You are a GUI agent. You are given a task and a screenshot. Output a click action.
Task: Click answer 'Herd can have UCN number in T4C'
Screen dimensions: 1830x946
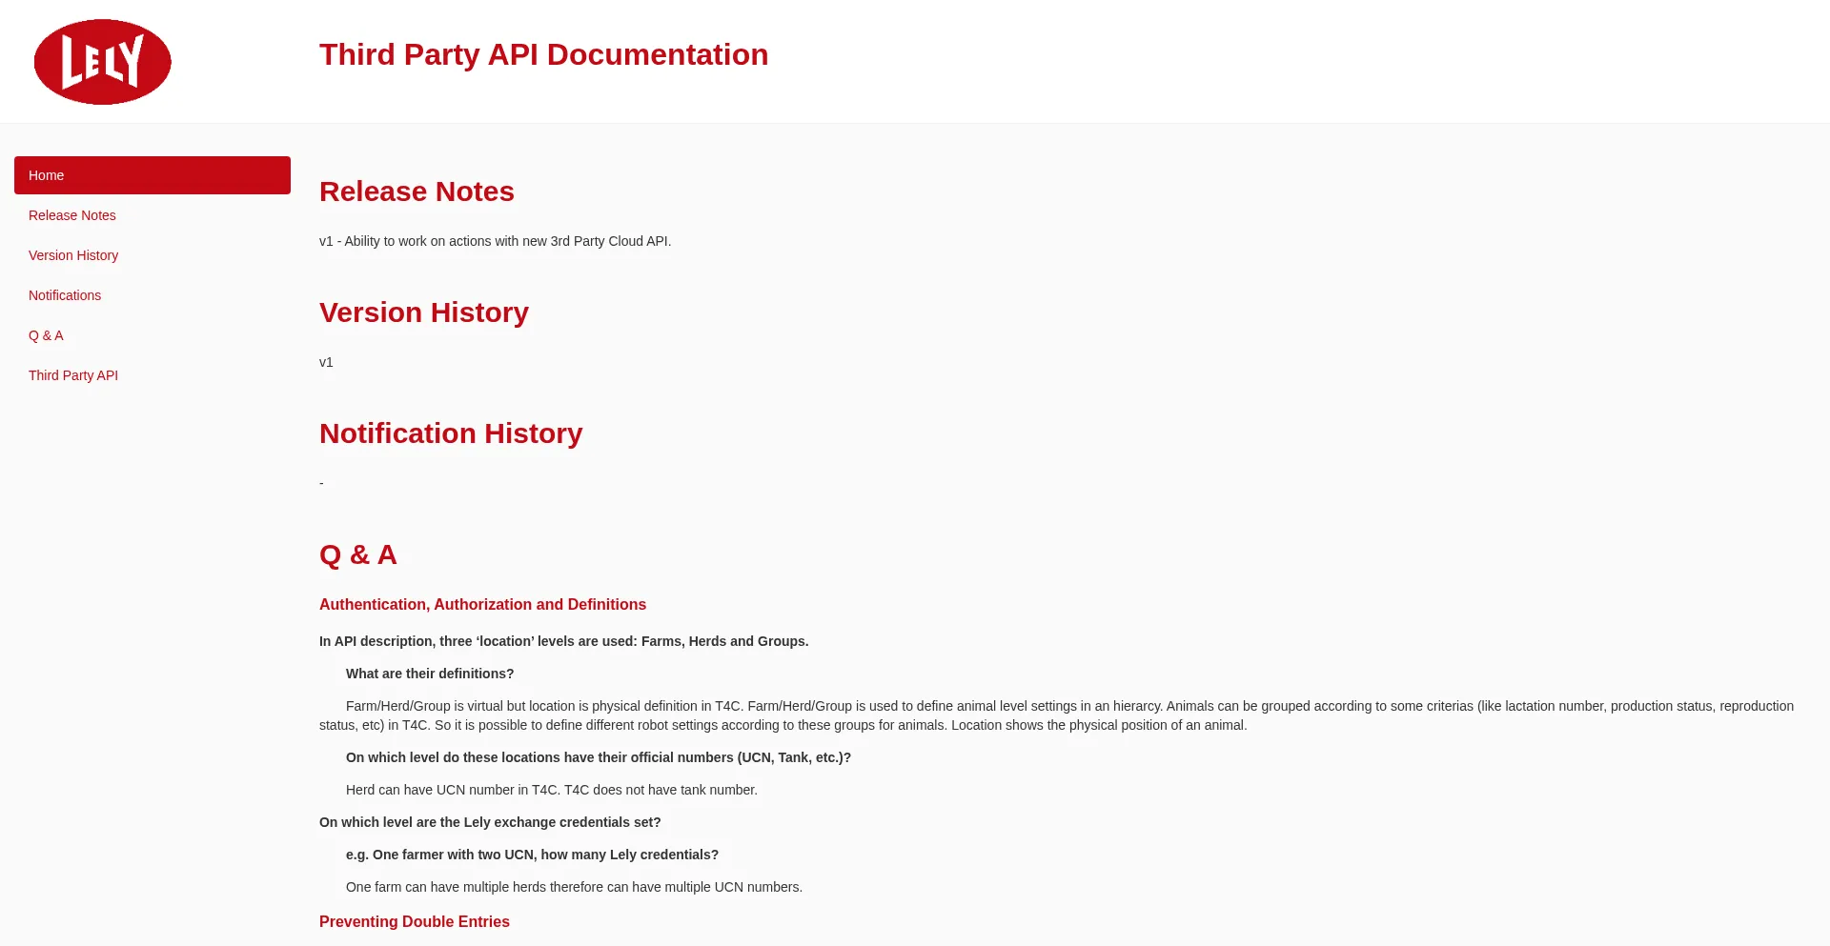click(x=552, y=790)
